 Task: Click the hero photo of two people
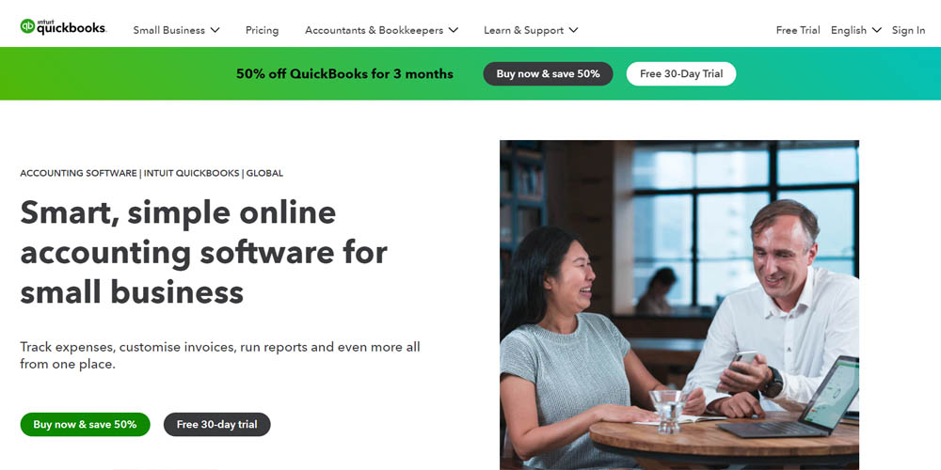tap(679, 305)
